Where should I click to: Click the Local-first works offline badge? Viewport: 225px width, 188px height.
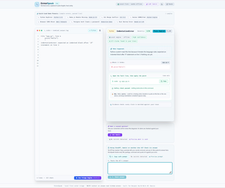click(129, 4)
